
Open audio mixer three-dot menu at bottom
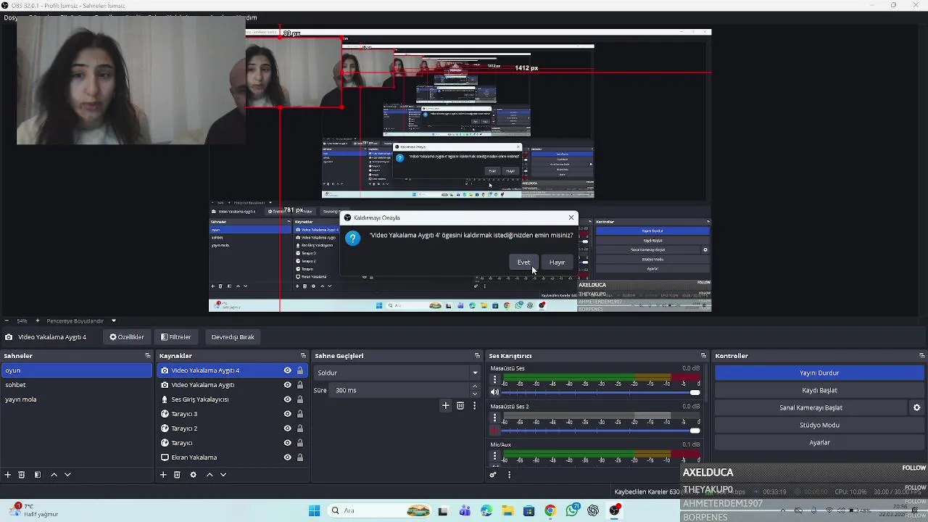coord(509,475)
